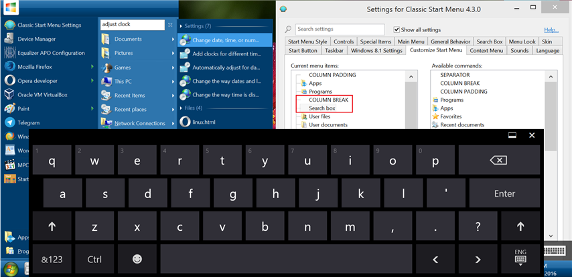Expand Mozilla Firefox submenu arrow
Viewport: 572px width, 277px height.
(93, 67)
